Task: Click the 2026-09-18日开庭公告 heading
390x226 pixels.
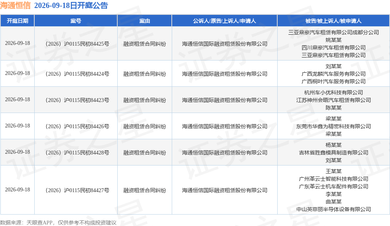Action: pyautogui.click(x=71, y=5)
